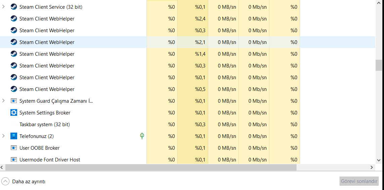This screenshot has width=384, height=190.
Task: Click the Steam Client Service process icon
Action: click(14, 7)
